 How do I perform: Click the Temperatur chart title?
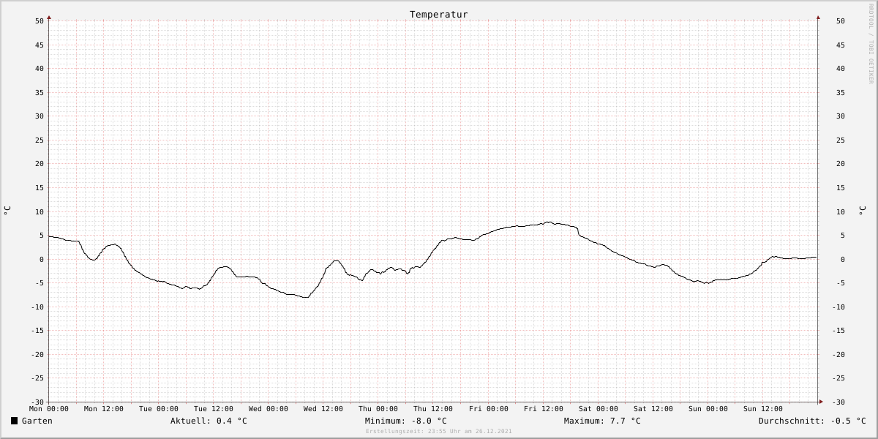tap(438, 15)
